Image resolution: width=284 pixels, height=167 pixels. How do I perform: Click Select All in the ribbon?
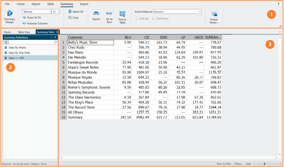pyautogui.click(x=76, y=12)
